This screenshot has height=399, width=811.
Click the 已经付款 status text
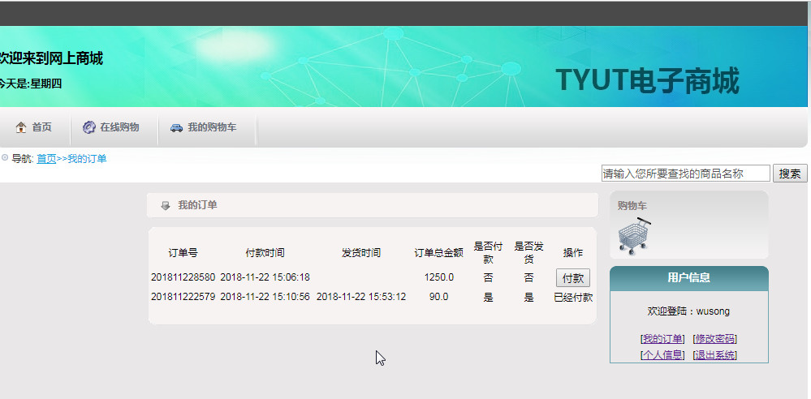tap(573, 298)
